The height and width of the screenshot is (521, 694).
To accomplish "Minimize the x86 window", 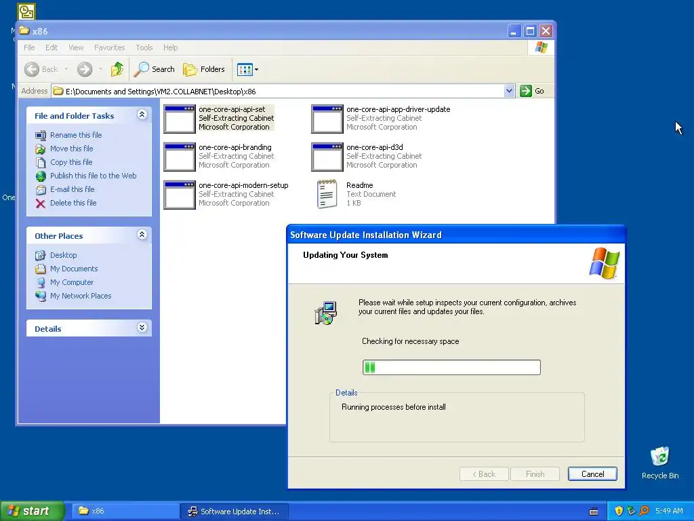I will pos(514,31).
